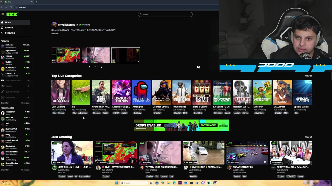
Task: Open the Home page in sidebar
Action: pyautogui.click(x=15, y=22)
